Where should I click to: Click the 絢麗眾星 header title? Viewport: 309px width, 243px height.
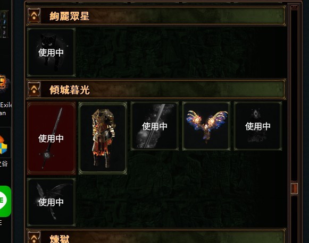(x=69, y=16)
